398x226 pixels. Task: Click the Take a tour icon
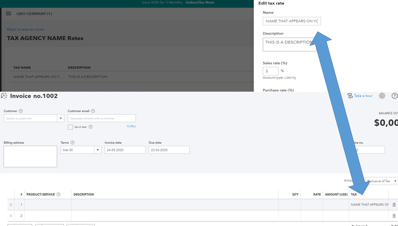pyautogui.click(x=350, y=96)
